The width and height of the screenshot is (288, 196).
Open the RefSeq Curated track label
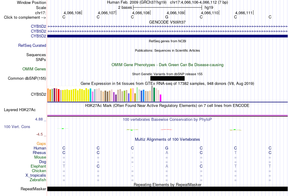point(32,45)
